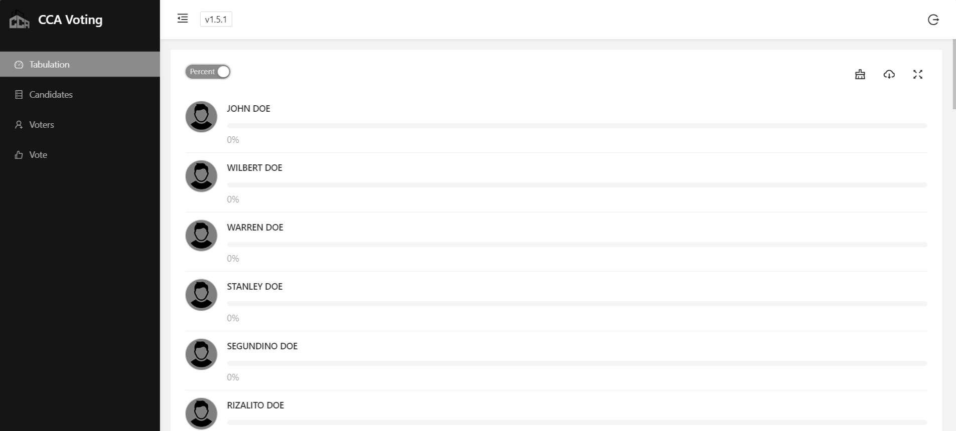Click the CCA Voting logo icon
956x431 pixels.
[20, 20]
